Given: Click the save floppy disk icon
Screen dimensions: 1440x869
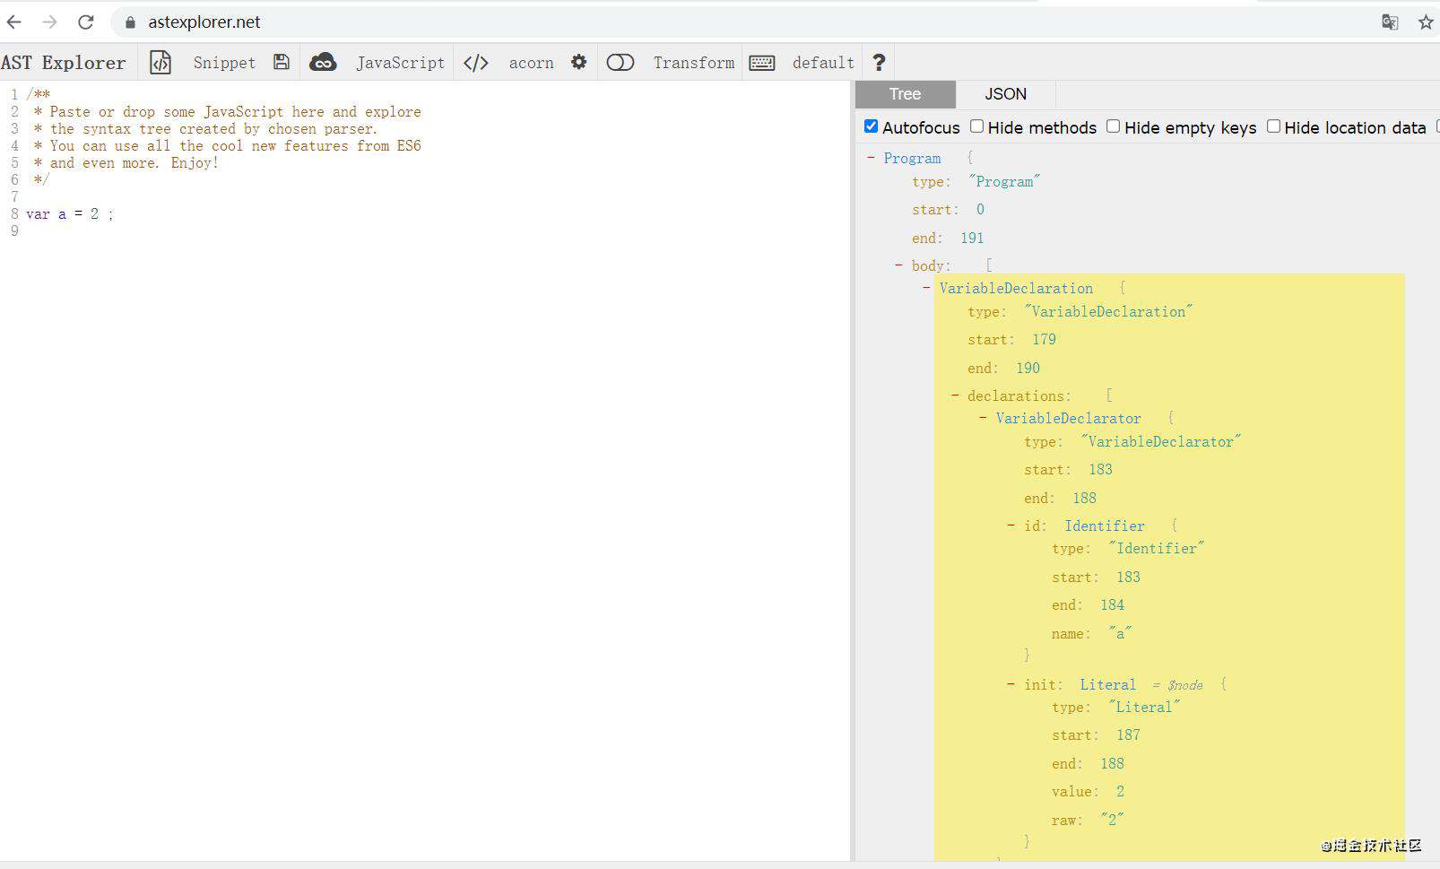Looking at the screenshot, I should coord(282,62).
